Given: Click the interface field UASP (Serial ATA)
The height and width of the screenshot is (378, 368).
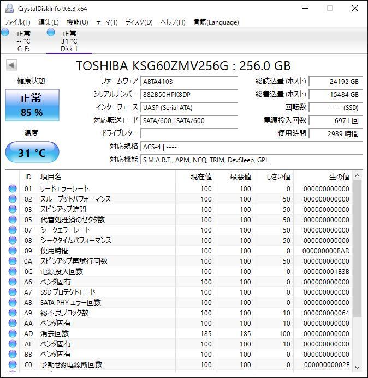Looking at the screenshot, I should tap(189, 107).
